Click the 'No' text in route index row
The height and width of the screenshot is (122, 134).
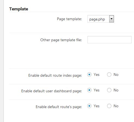(116, 75)
